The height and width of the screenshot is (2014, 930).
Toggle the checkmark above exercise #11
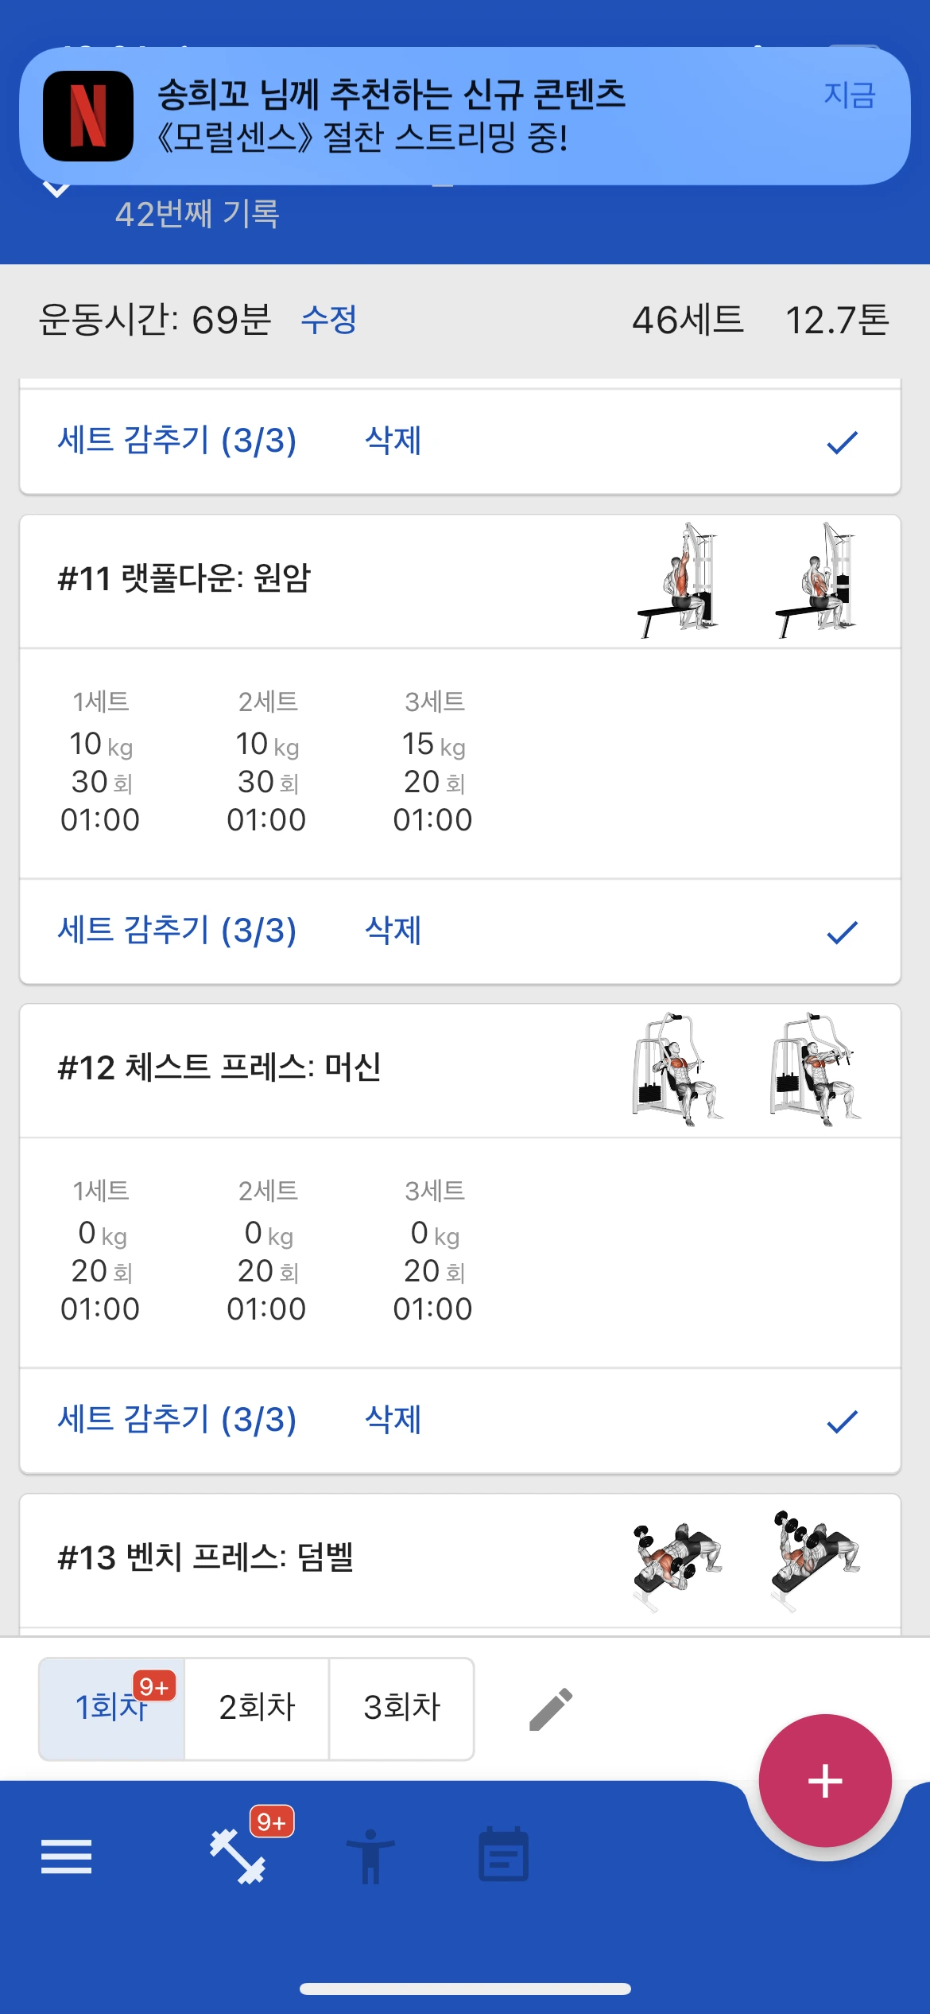842,441
